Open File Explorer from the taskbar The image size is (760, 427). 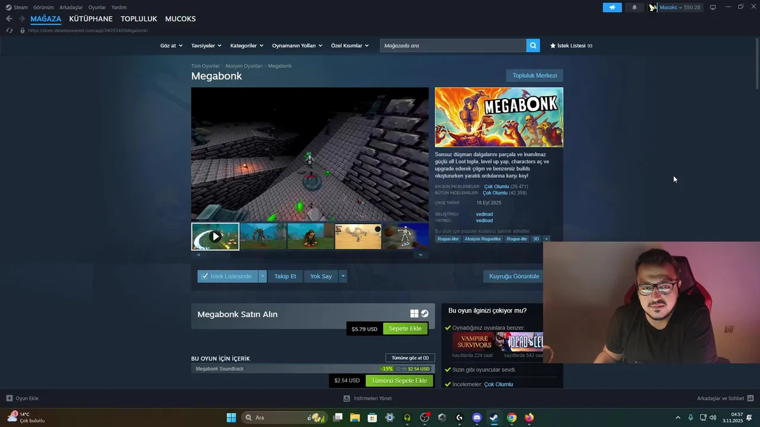click(355, 418)
